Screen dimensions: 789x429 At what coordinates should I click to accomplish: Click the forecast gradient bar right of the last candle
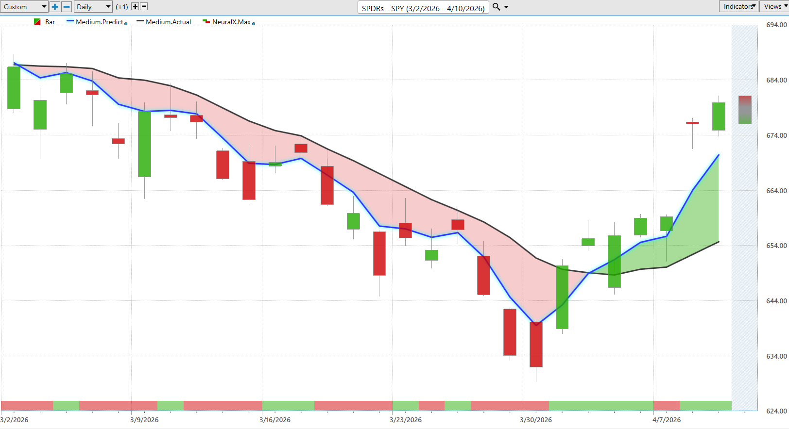click(x=745, y=110)
